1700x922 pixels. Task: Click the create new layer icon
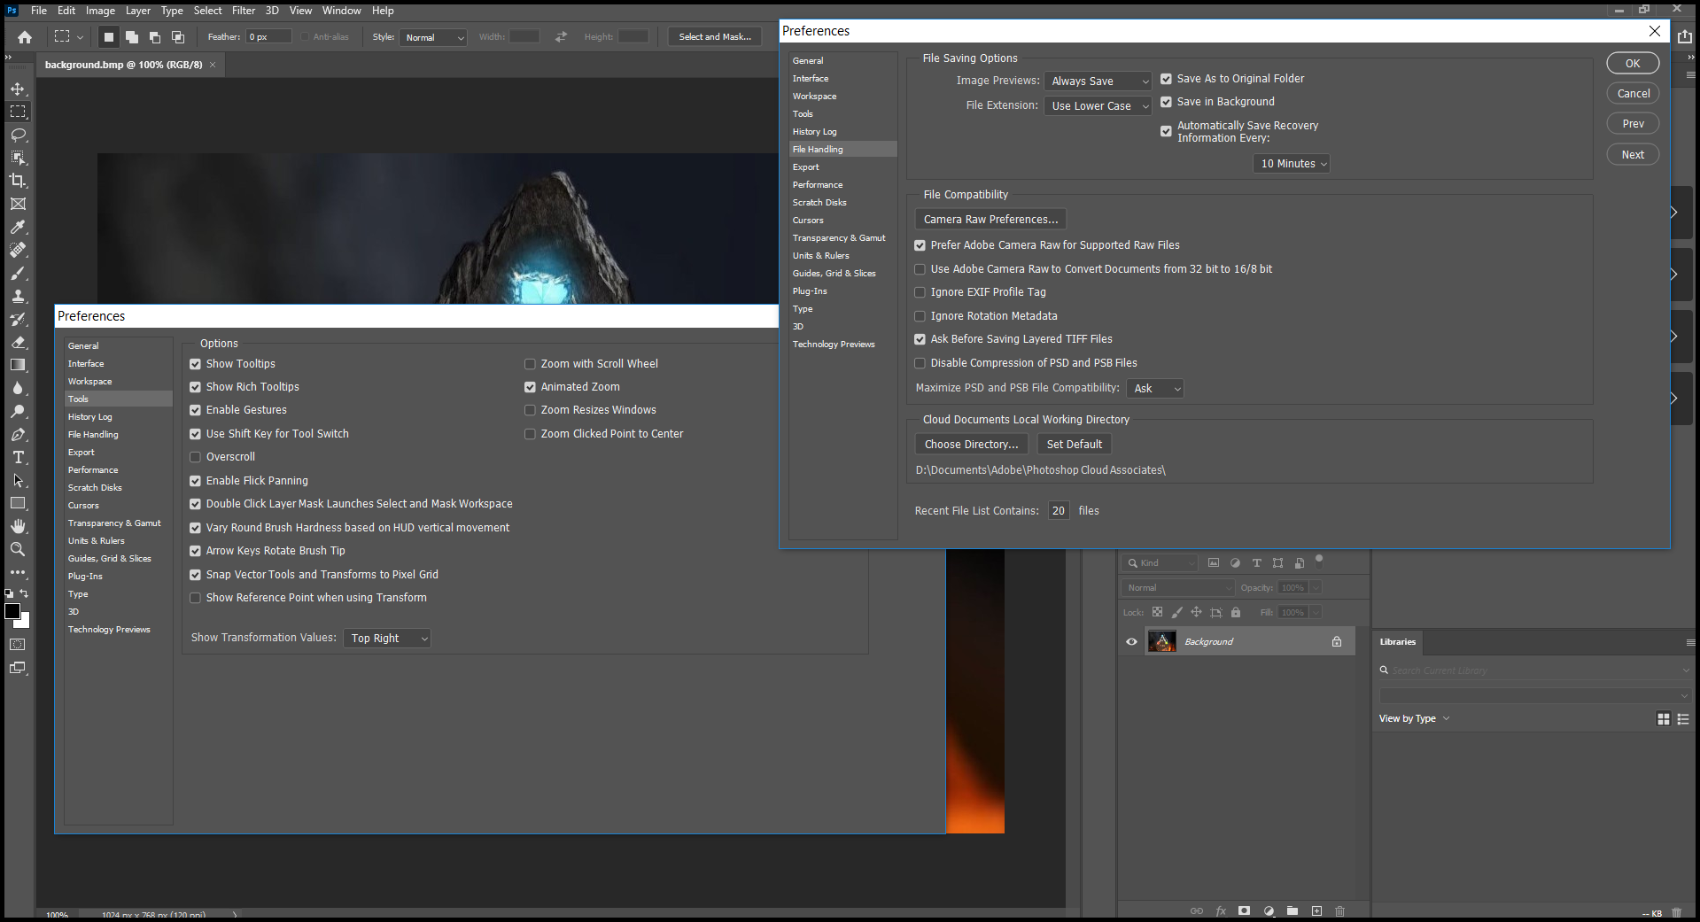pos(1316,910)
